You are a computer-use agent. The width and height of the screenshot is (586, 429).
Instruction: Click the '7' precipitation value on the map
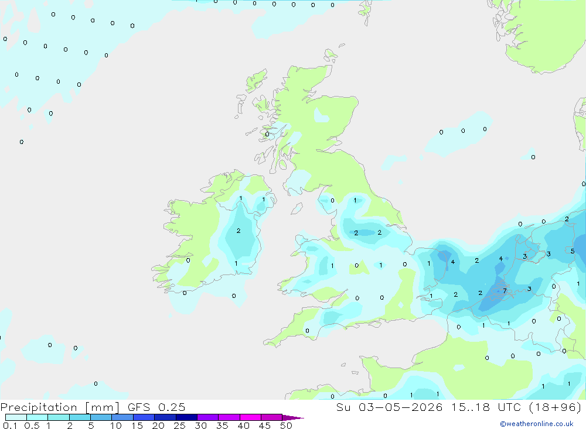click(505, 290)
